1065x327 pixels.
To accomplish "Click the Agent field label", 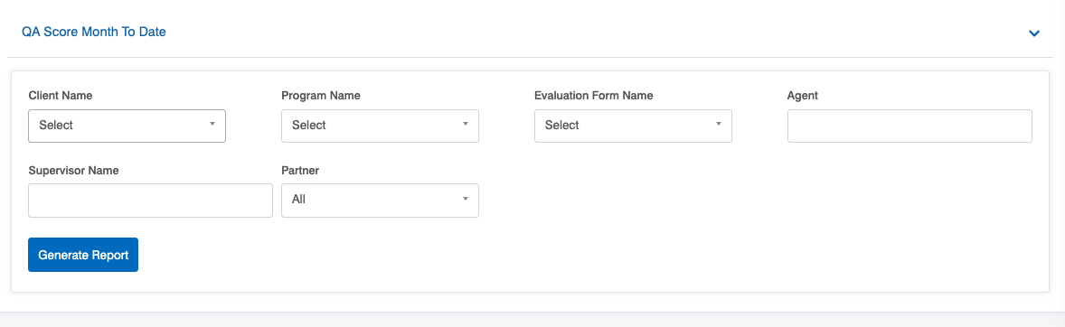I will pos(803,96).
